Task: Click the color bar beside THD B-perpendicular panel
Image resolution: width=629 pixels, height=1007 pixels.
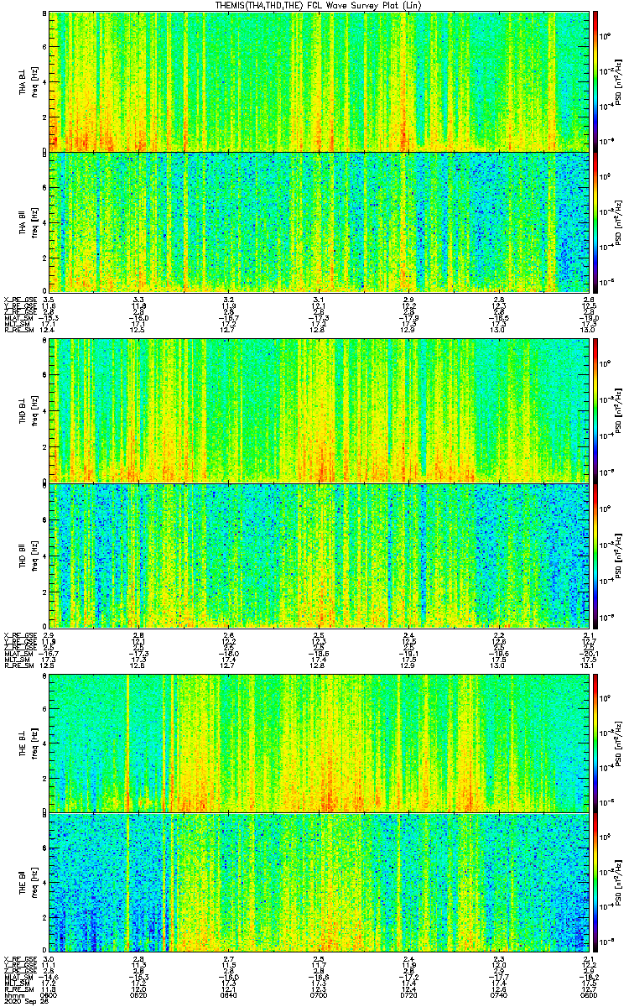Action: (595, 410)
